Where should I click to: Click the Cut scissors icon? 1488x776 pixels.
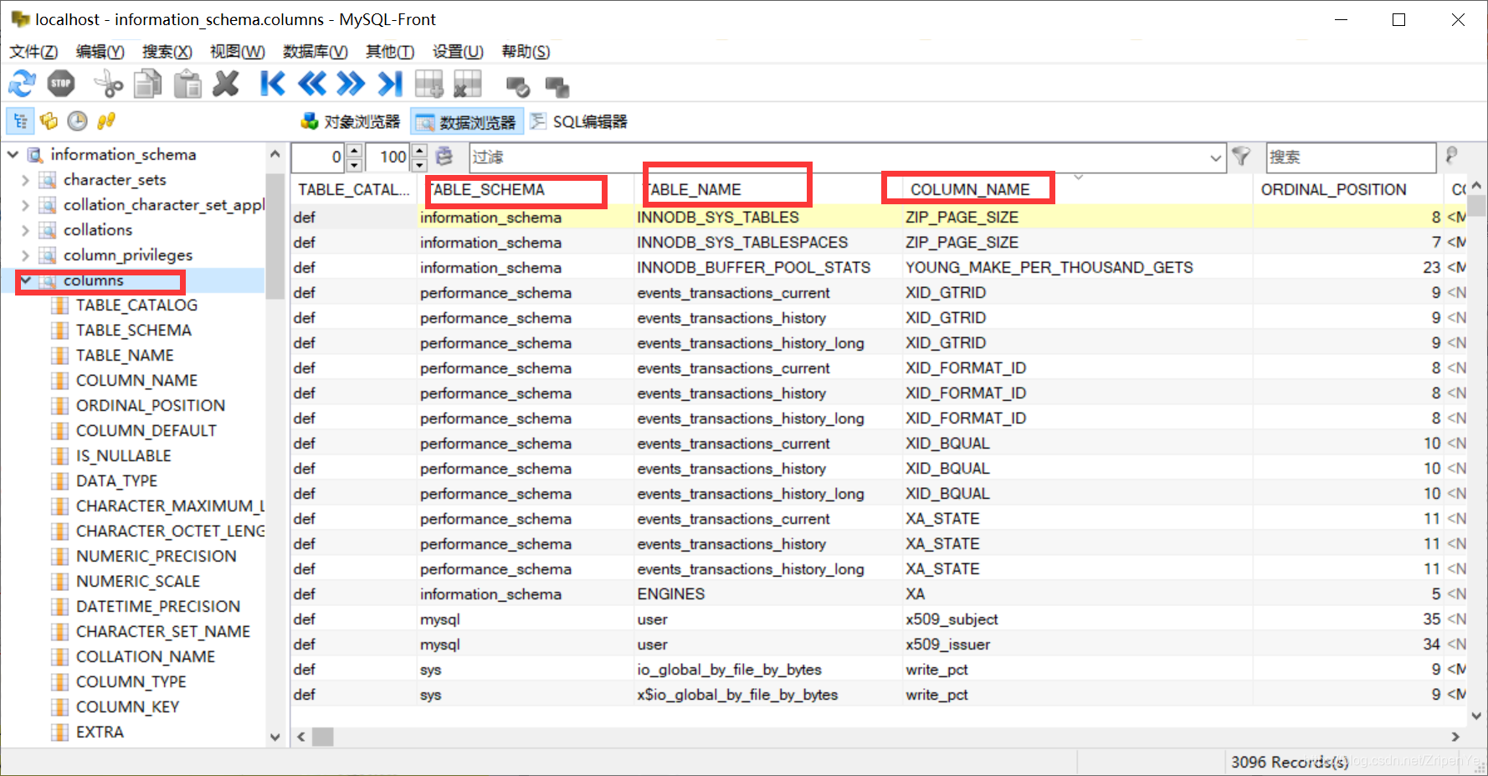(x=108, y=84)
